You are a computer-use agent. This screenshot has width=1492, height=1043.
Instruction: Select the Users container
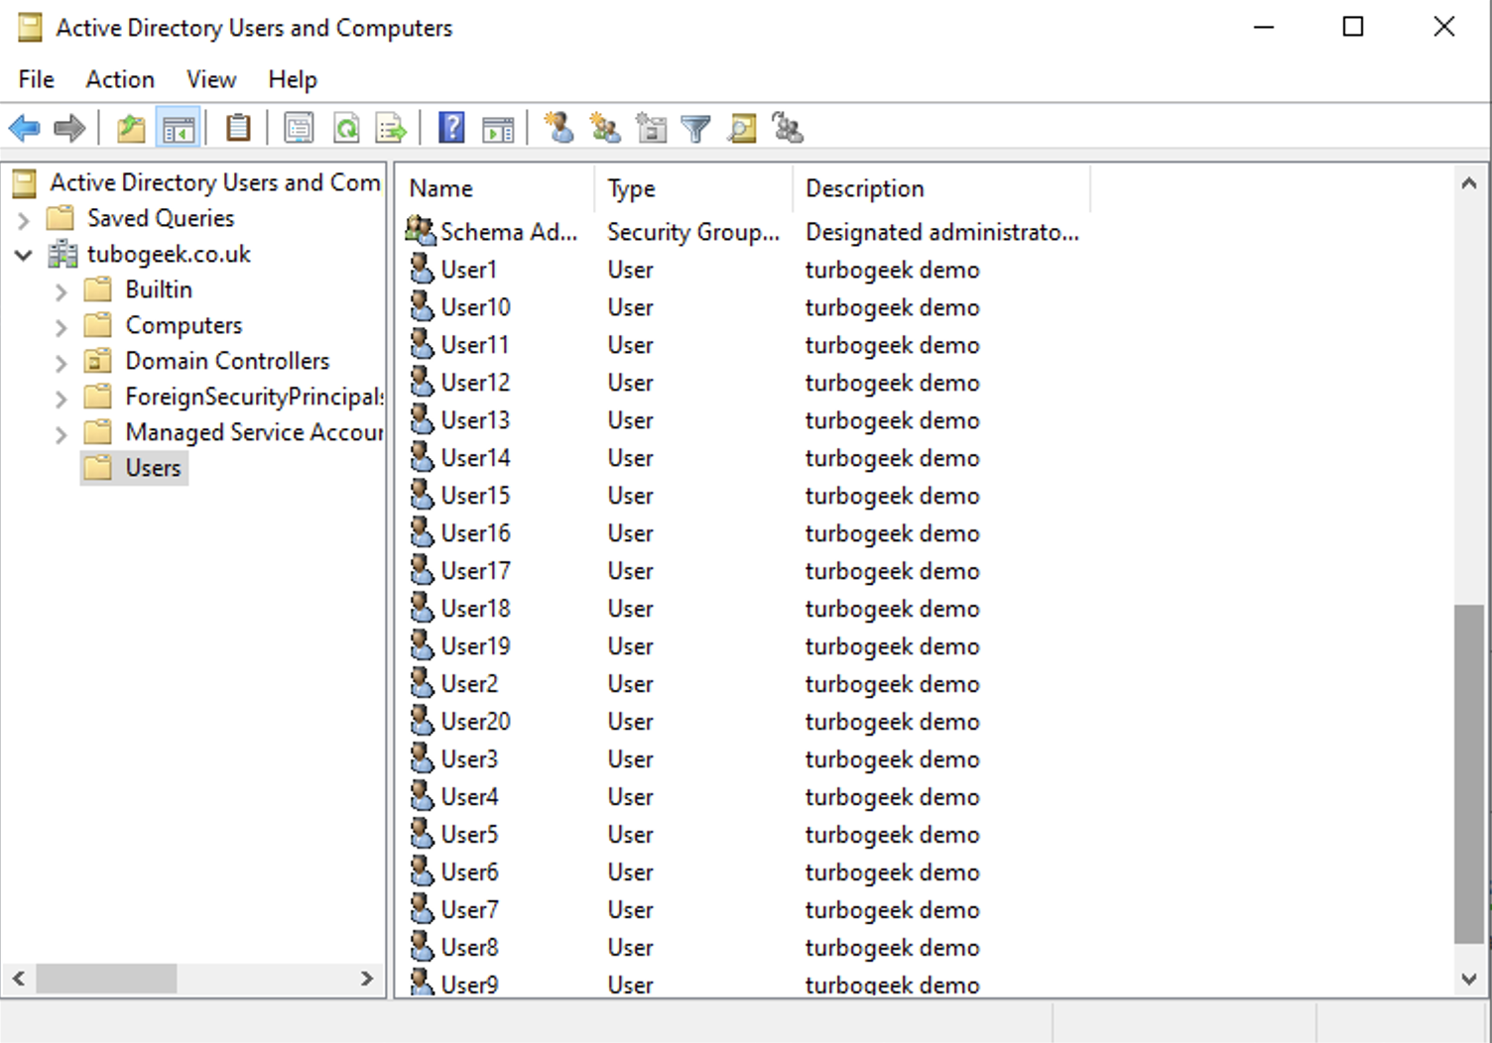pyautogui.click(x=153, y=467)
